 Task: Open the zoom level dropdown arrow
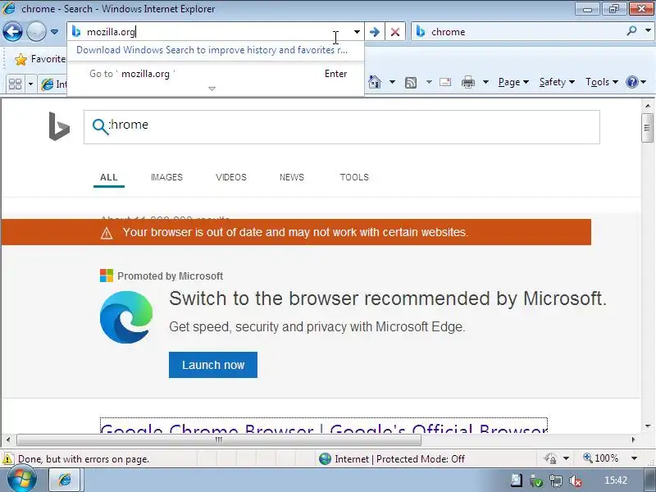[x=634, y=458]
